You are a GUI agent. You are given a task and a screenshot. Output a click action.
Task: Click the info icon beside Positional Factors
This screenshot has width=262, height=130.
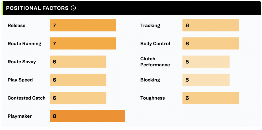[73, 8]
